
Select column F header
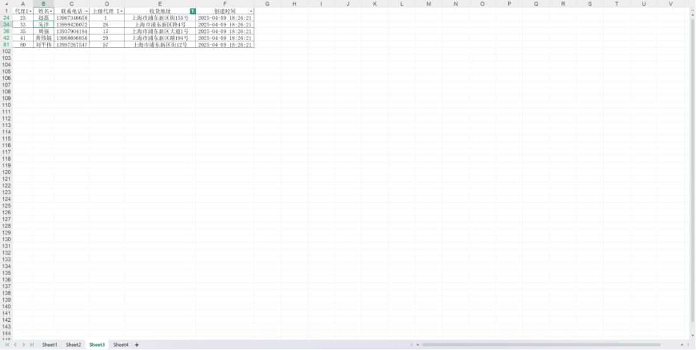pyautogui.click(x=225, y=4)
